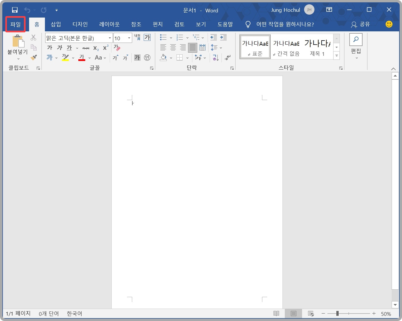The image size is (402, 321).
Task: Click the Enclose Characters circled icon
Action: click(x=147, y=58)
